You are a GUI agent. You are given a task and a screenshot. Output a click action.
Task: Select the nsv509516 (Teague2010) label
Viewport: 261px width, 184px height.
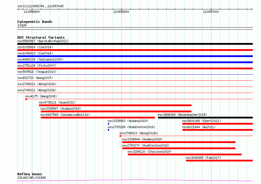pyautogui.click(x=37, y=72)
